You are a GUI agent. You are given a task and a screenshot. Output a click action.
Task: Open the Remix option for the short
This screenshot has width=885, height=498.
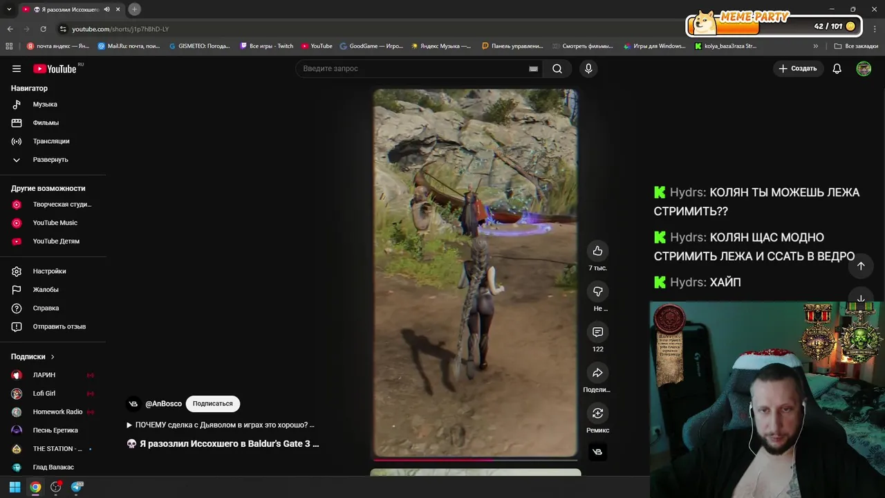(x=597, y=413)
